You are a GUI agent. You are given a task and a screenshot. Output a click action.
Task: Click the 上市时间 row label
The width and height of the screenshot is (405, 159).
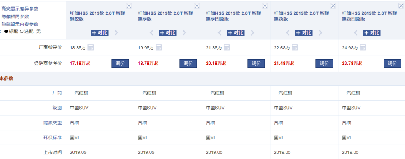[x=53, y=152]
